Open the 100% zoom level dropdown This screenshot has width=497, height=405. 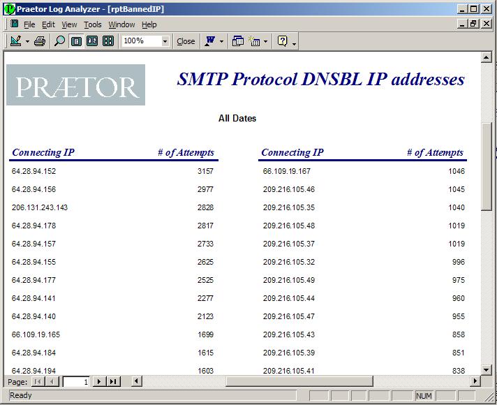[x=165, y=41]
